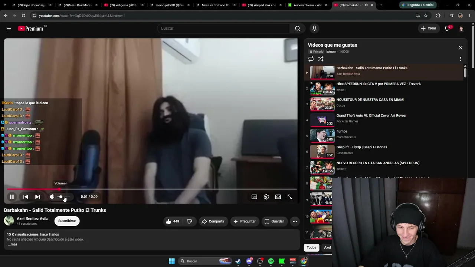Open the playlist options menu

coord(461,59)
